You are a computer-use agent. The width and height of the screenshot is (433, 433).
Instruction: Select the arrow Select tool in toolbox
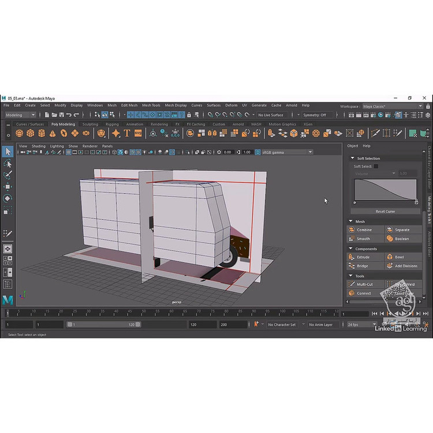click(x=8, y=151)
